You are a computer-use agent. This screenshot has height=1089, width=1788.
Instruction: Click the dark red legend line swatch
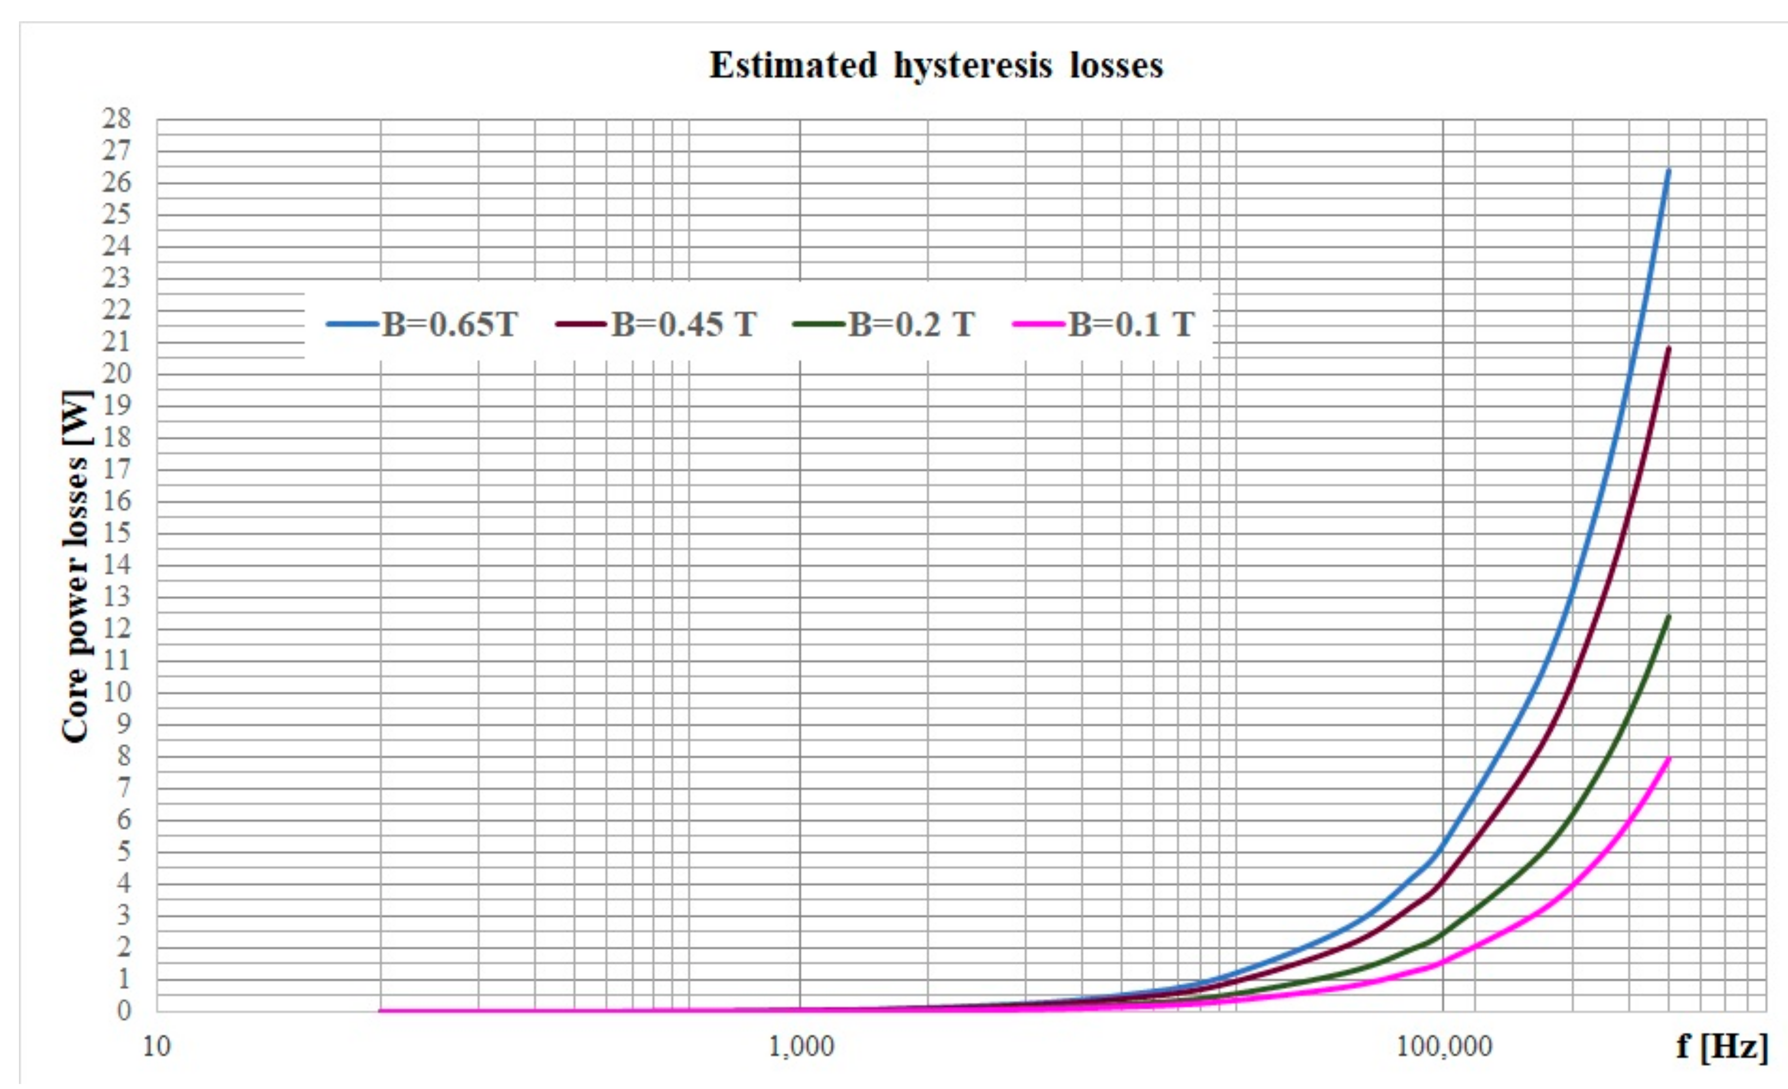coord(581,324)
